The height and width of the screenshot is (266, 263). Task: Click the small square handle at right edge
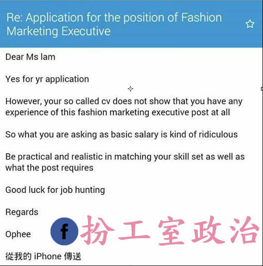(x=262, y=89)
